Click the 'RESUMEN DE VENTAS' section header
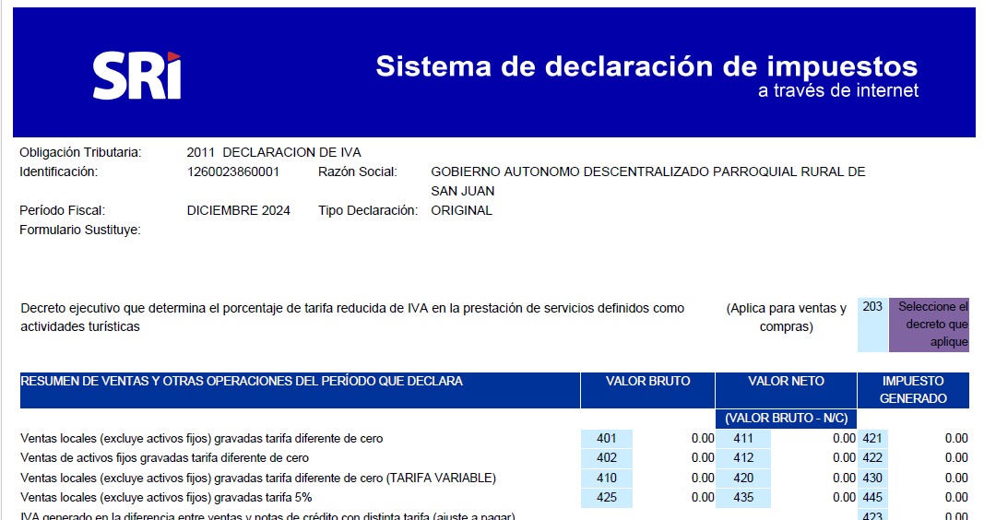984x520 pixels. (242, 381)
